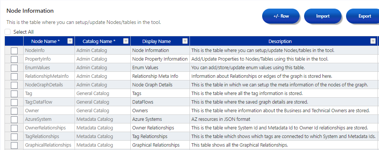Check the PropertyInfo row checkbox
Image resolution: width=379 pixels, height=150 pixels.
(14, 59)
